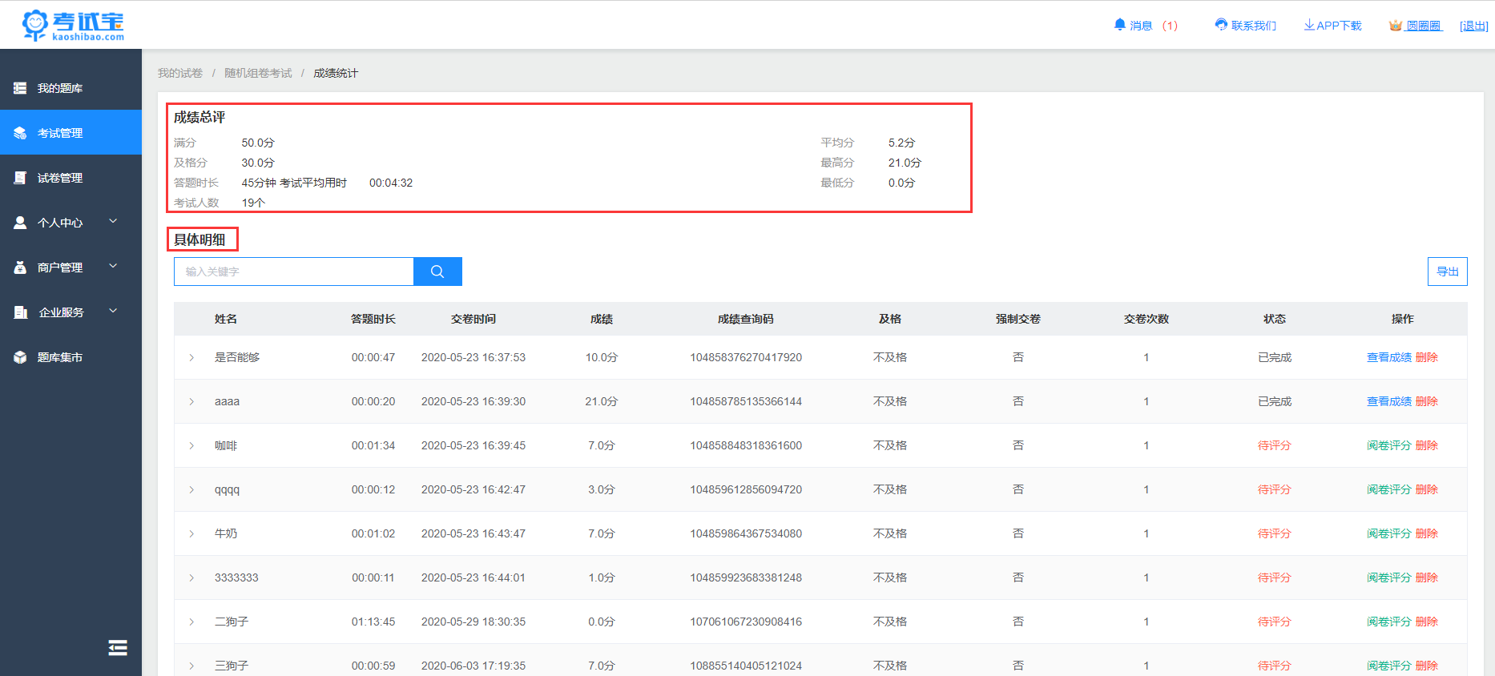Click the 考试宝 logo
1495x676 pixels.
73,25
